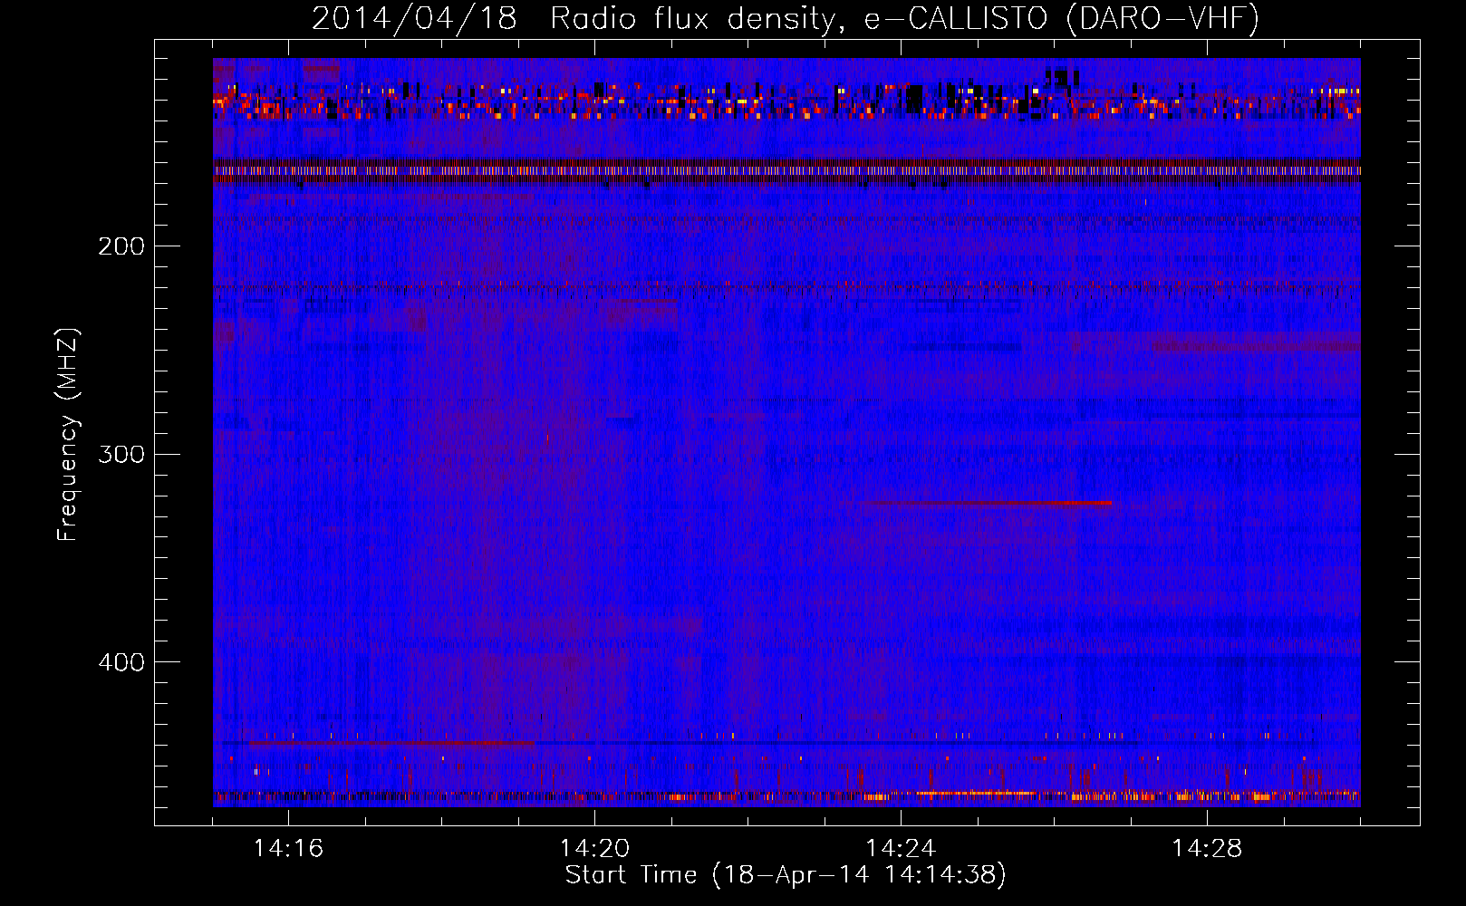Click the 200 frequency tick label
Viewport: 1466px width, 906px height.
121,246
